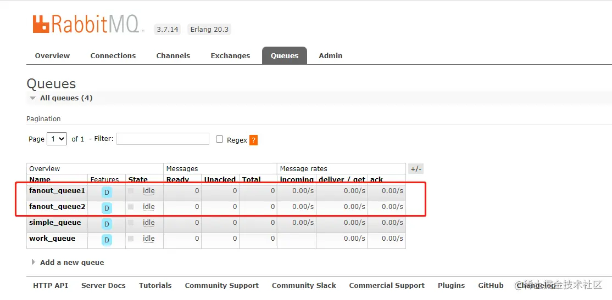
Task: Click the state indicator square for work_queue
Action: (x=131, y=239)
